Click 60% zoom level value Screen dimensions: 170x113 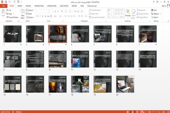(163, 112)
